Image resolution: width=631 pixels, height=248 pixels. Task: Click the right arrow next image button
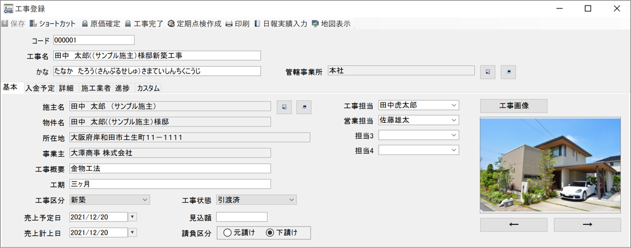(587, 225)
